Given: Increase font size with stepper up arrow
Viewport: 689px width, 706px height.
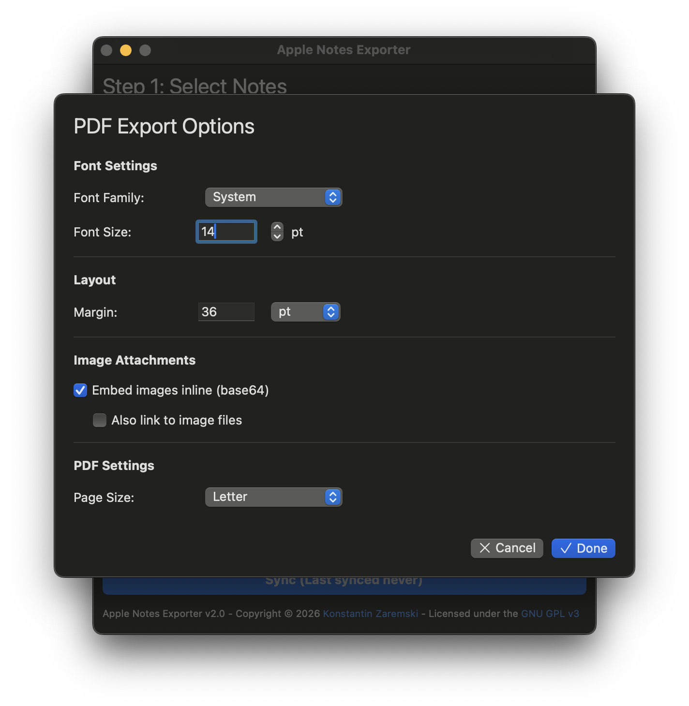Looking at the screenshot, I should 277,227.
